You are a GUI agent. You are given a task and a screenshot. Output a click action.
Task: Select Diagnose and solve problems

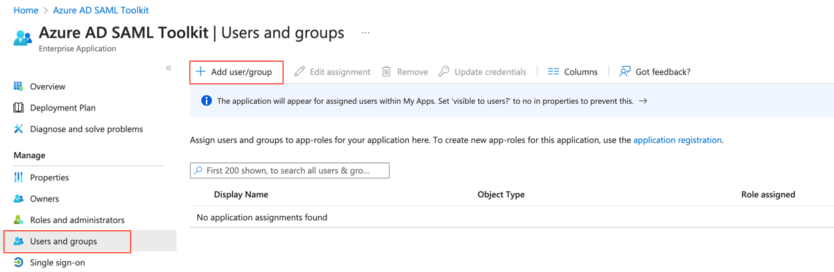(x=86, y=129)
